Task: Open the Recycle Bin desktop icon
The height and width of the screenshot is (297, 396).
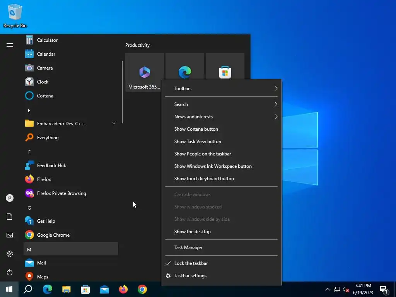Action: (15, 15)
